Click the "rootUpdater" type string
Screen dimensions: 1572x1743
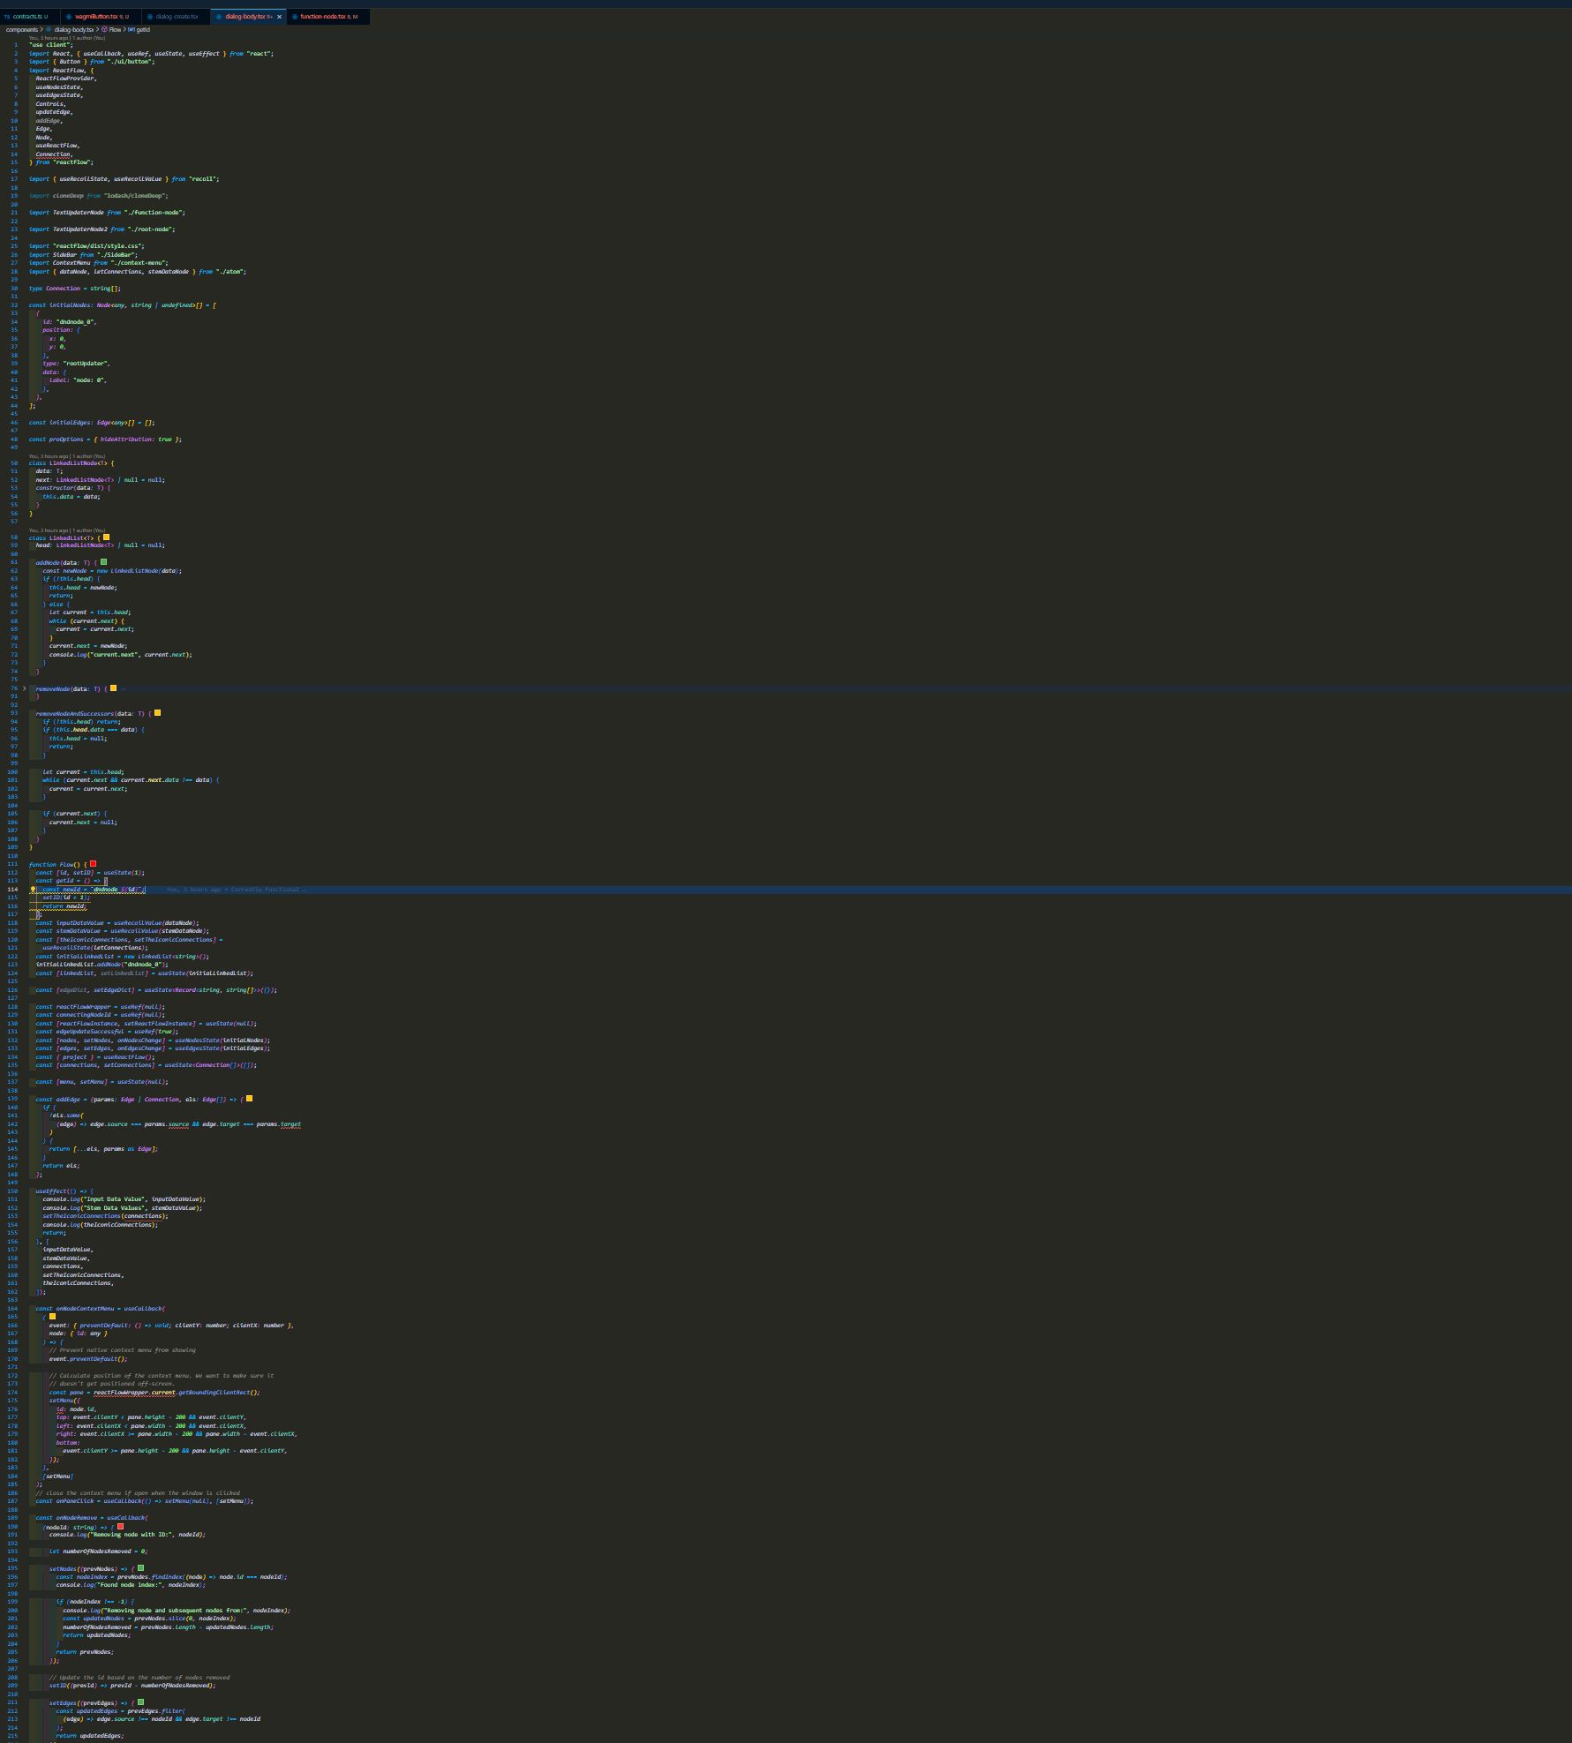pyautogui.click(x=83, y=364)
